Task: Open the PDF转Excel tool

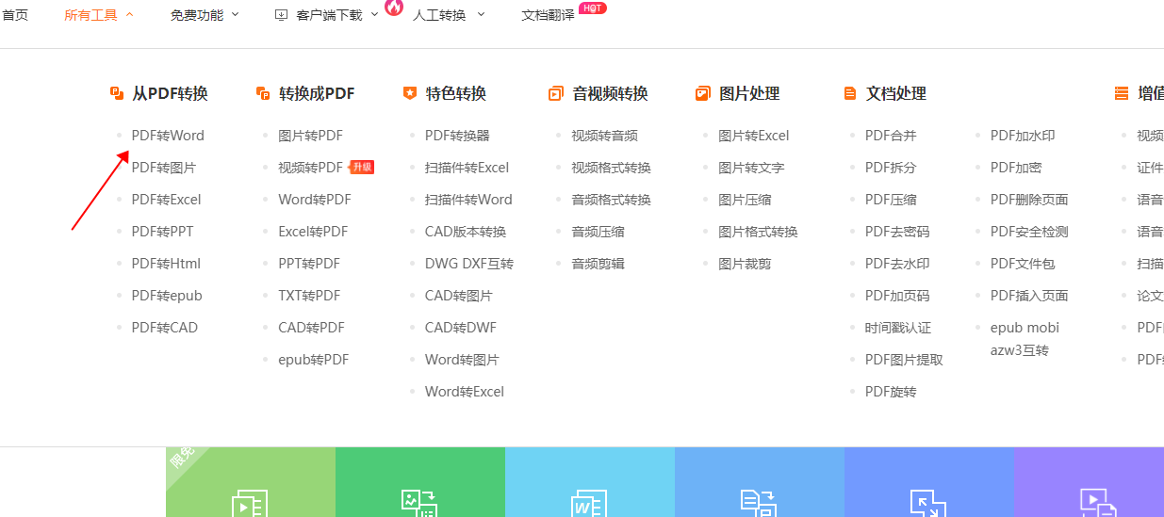Action: [x=167, y=200]
